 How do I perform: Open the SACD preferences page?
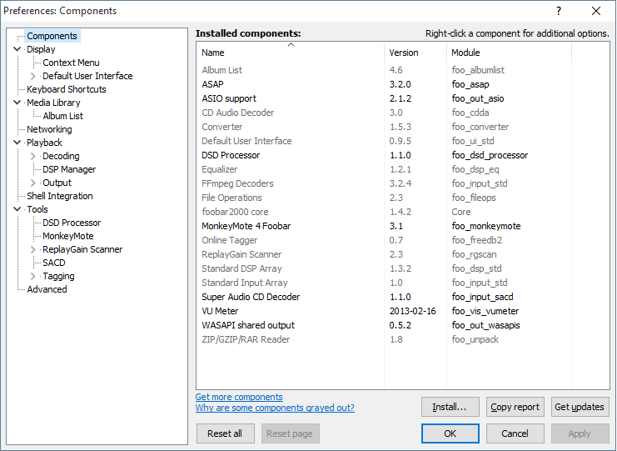[54, 263]
